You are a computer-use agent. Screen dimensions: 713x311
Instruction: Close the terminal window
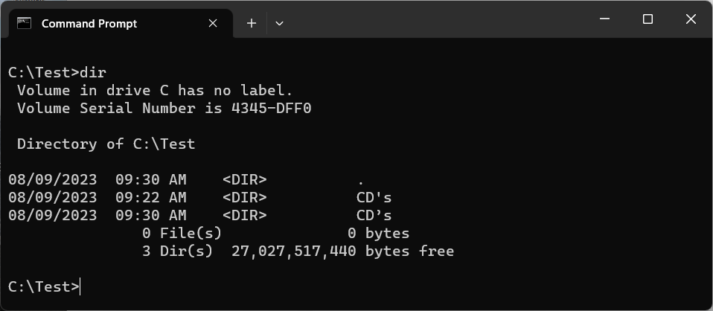click(690, 19)
